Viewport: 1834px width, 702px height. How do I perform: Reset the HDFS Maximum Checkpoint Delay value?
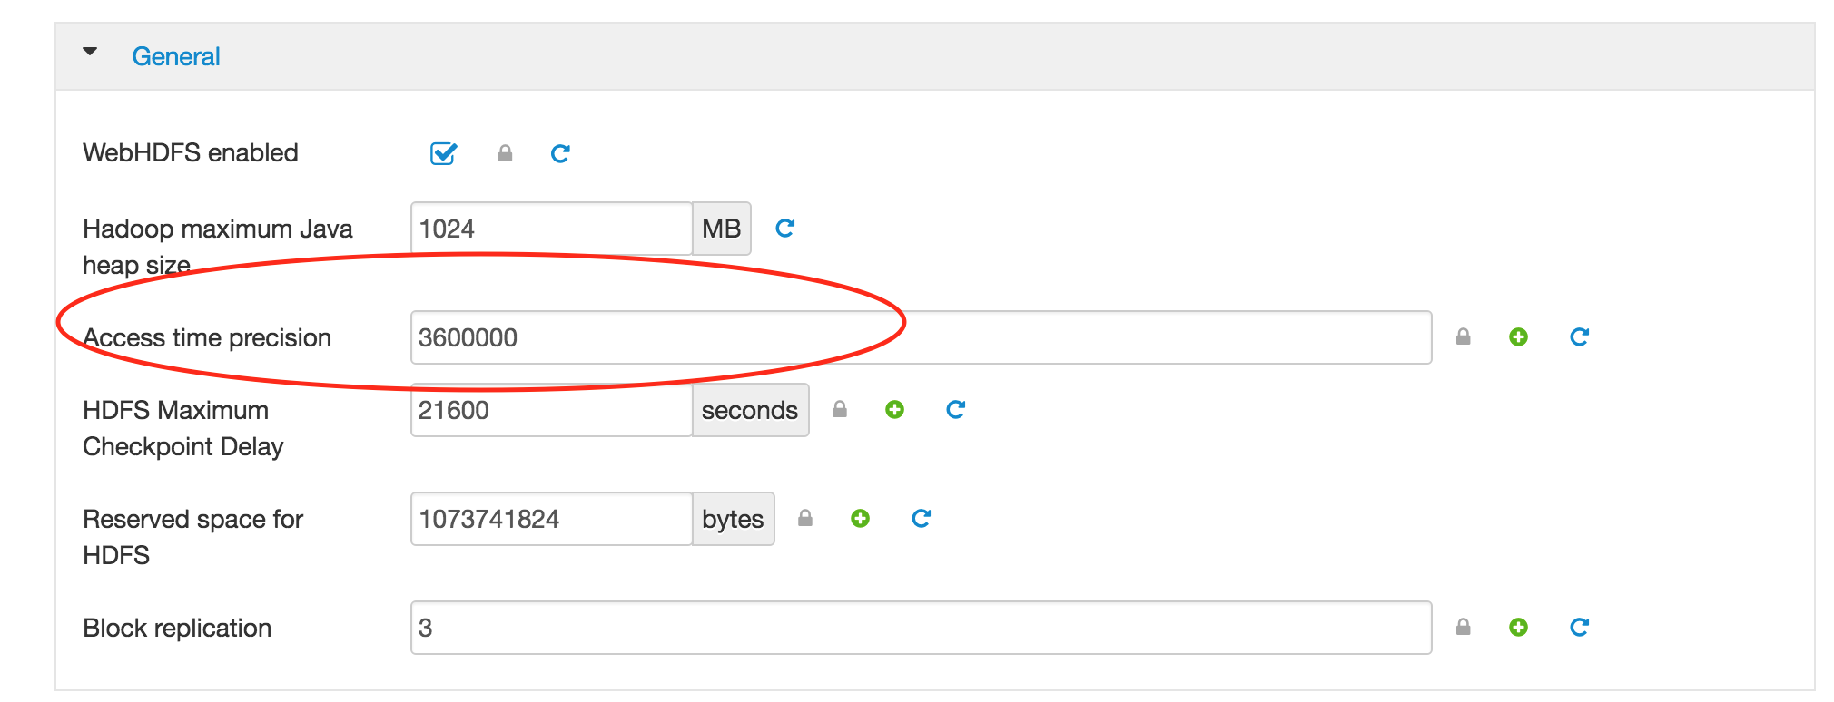[x=954, y=409]
